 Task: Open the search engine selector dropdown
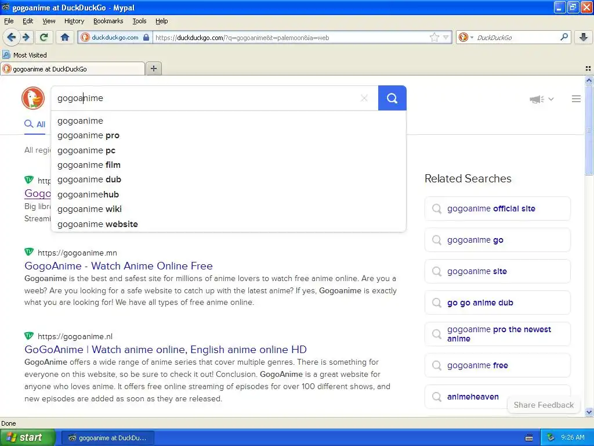[x=466, y=37]
